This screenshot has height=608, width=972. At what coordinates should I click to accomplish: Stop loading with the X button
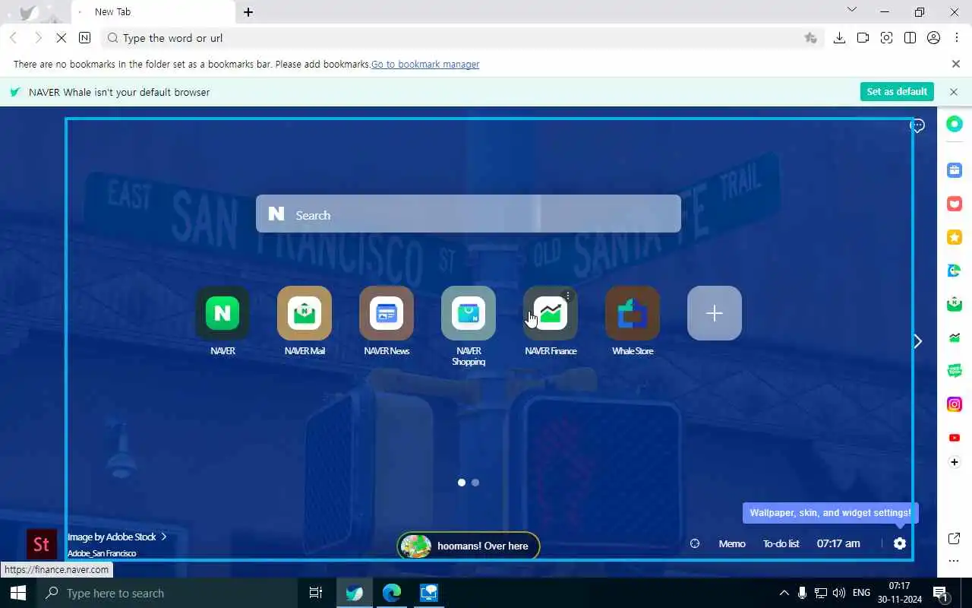click(x=62, y=38)
